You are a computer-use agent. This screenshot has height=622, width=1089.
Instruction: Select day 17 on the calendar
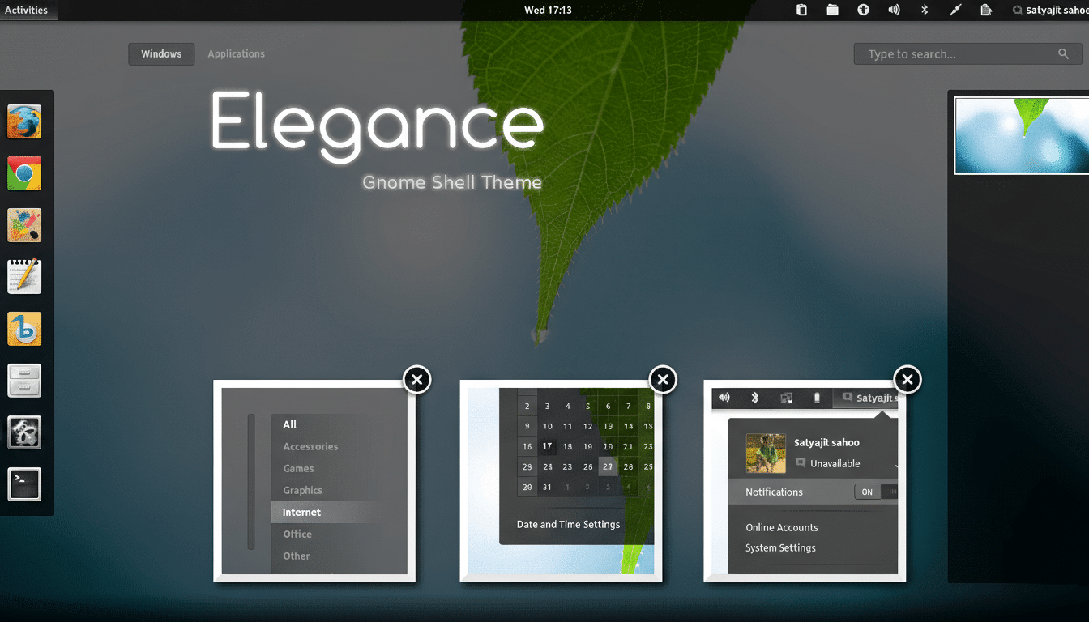[x=547, y=446]
